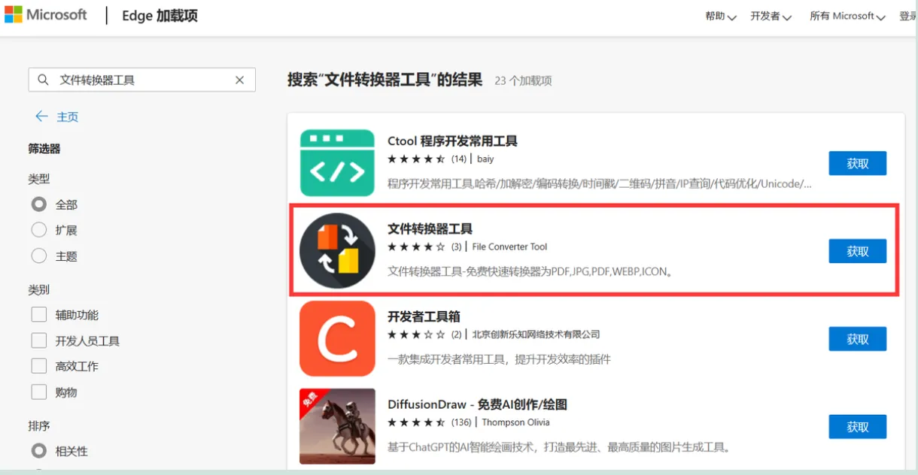Get the Ctool 程序开发常用工具 extension

858,163
